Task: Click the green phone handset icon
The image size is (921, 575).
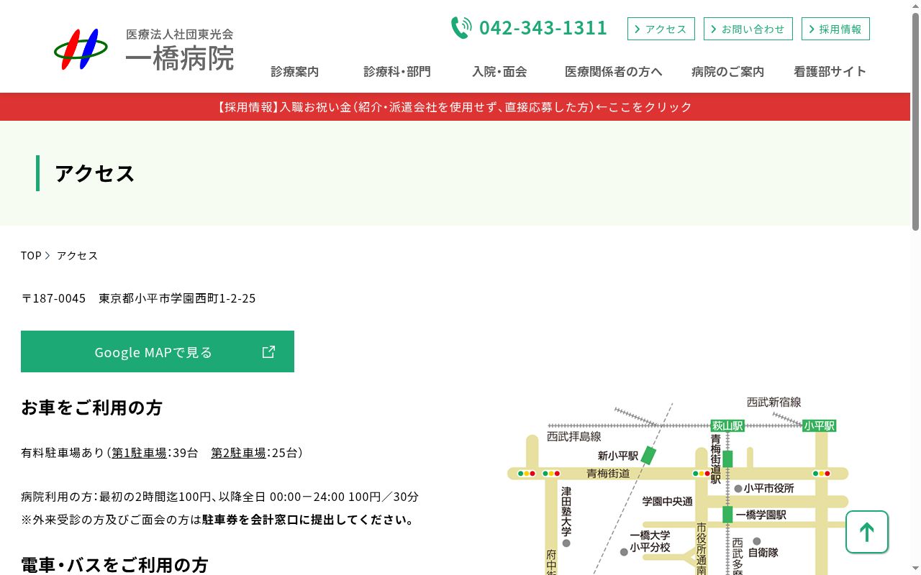Action: tap(461, 28)
